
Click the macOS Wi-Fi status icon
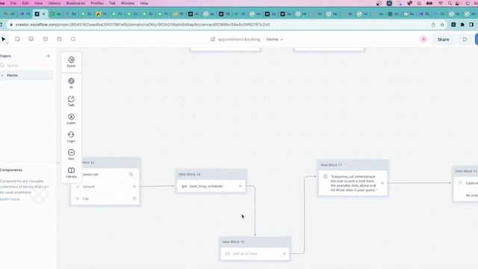441,3
